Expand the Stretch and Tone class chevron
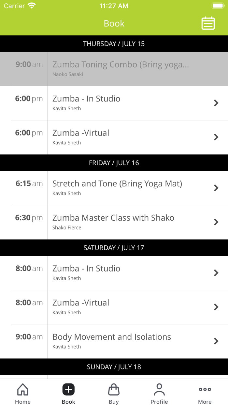The width and height of the screenshot is (228, 406). 216,188
